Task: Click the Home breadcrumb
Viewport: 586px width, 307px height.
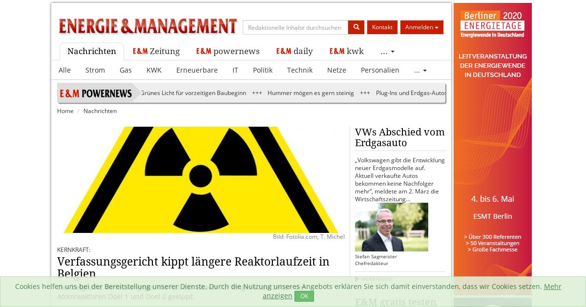Action: click(x=65, y=111)
